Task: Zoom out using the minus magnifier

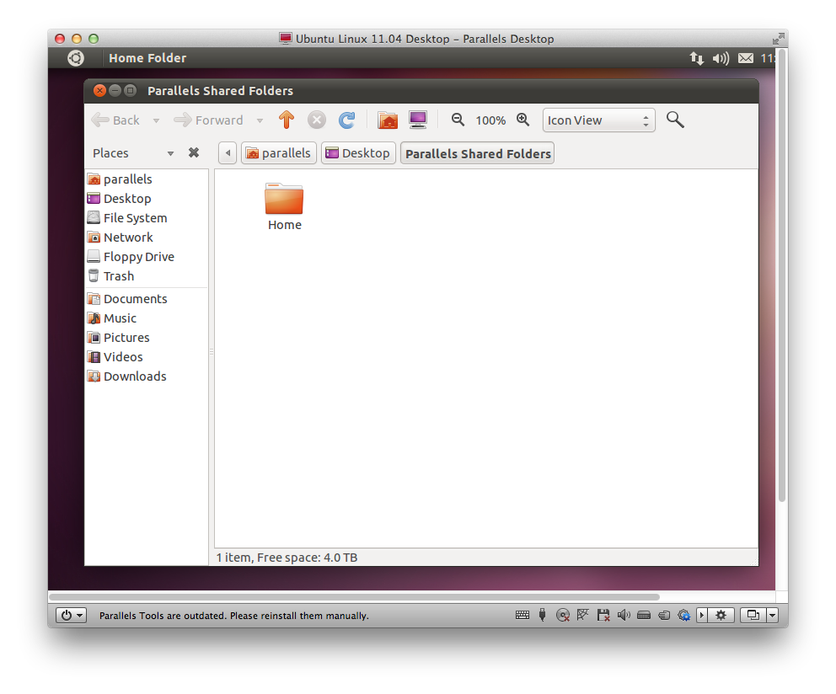Action: 458,120
